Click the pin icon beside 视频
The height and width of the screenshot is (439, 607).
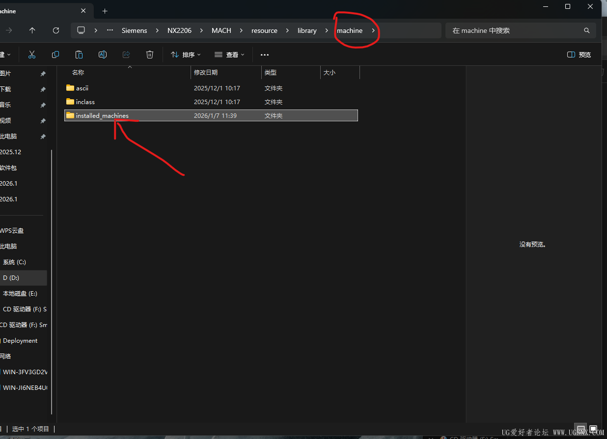point(43,121)
